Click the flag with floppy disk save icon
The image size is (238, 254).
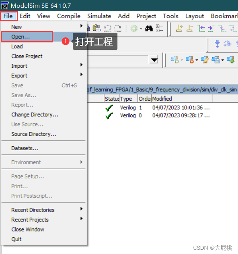[x=216, y=60]
